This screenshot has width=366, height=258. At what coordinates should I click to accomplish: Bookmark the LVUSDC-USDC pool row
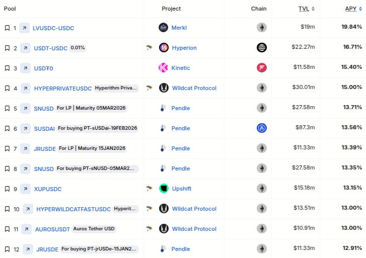(7, 28)
